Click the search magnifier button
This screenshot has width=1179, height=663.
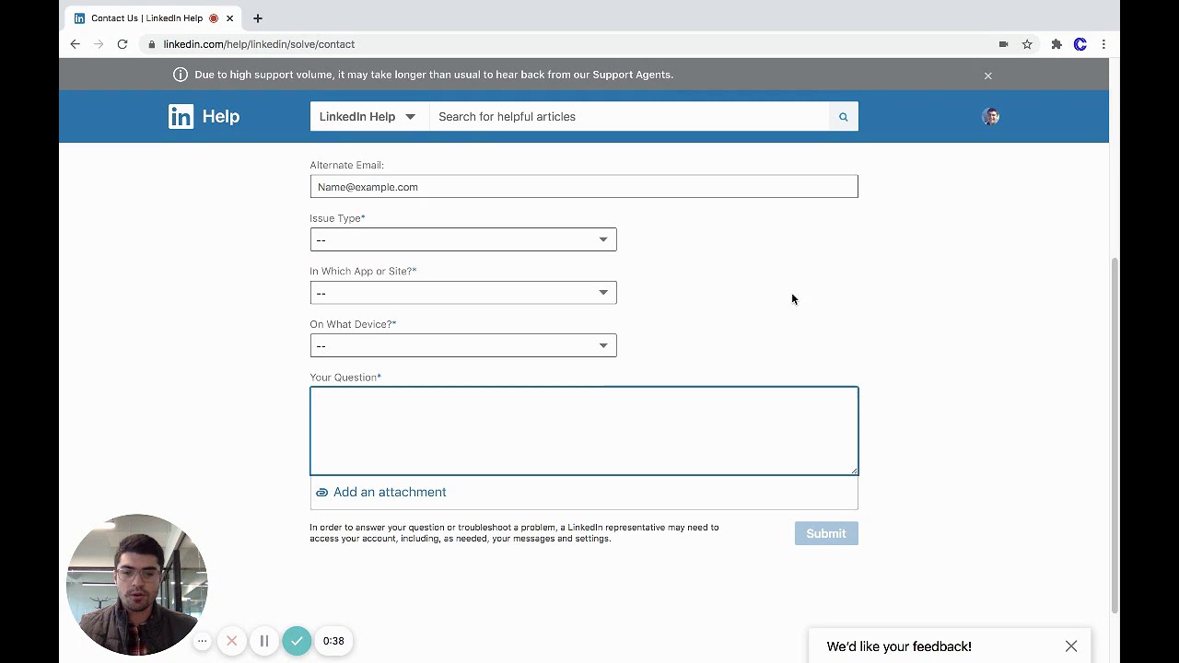tap(843, 117)
